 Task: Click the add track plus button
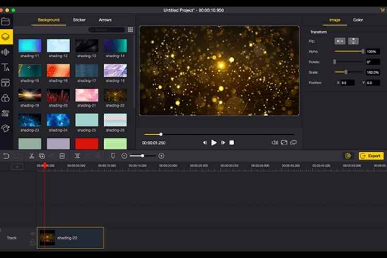tap(17, 167)
